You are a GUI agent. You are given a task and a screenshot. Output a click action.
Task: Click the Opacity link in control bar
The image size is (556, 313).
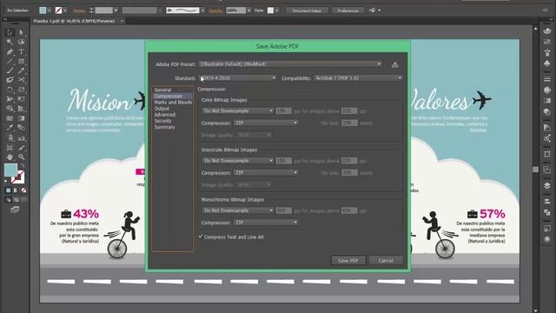tap(215, 10)
